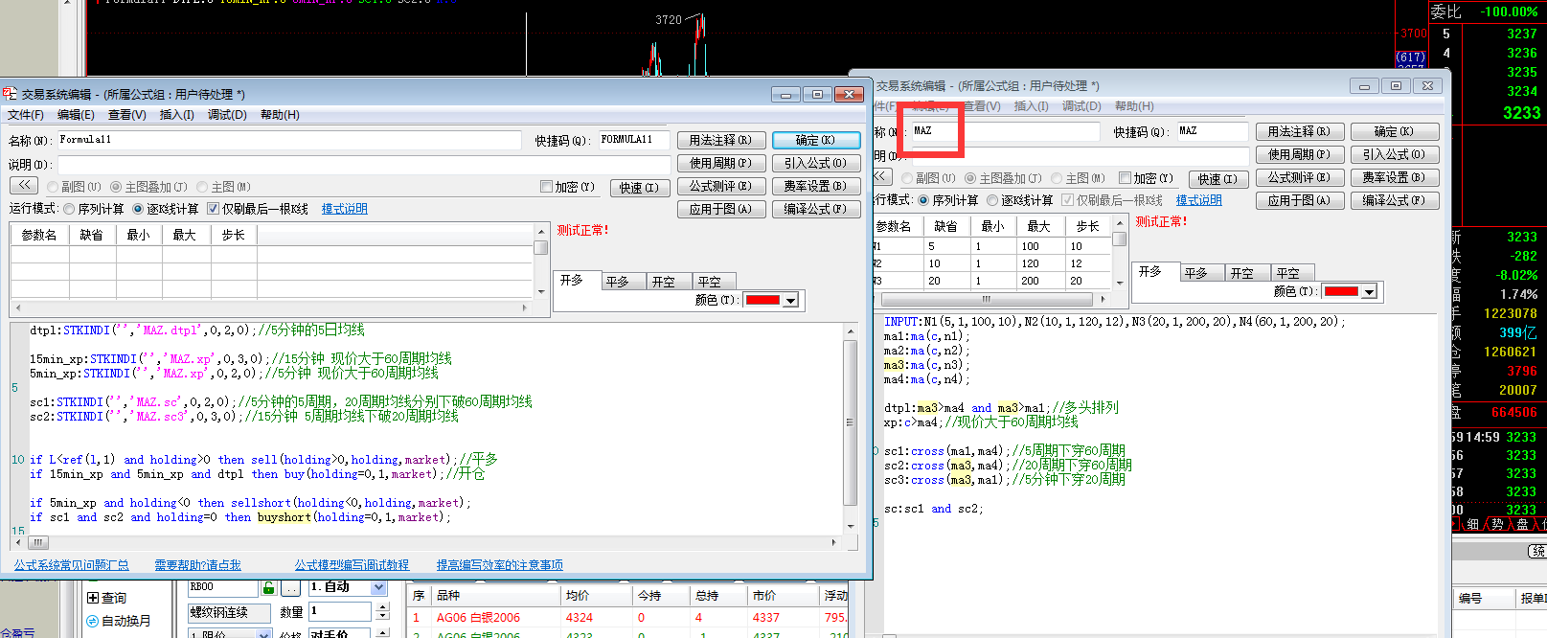Open 提高编写效率的注意事项 link
The width and height of the screenshot is (1547, 638).
(500, 565)
